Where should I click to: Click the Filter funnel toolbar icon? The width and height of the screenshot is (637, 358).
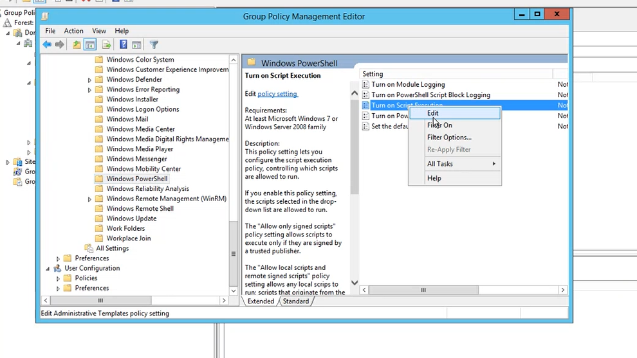point(154,44)
